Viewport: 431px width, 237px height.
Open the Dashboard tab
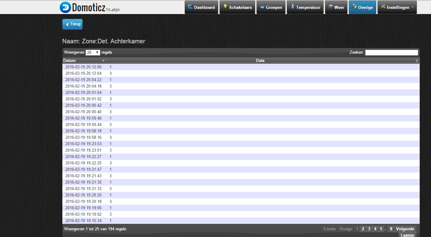click(x=201, y=7)
